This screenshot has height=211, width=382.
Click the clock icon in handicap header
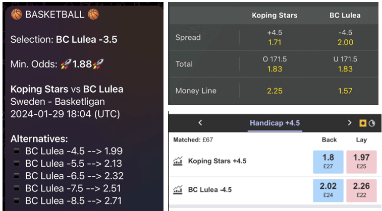372,123
